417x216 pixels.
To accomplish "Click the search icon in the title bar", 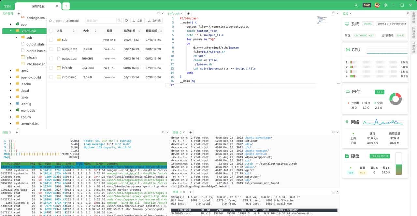I will click(356, 5).
